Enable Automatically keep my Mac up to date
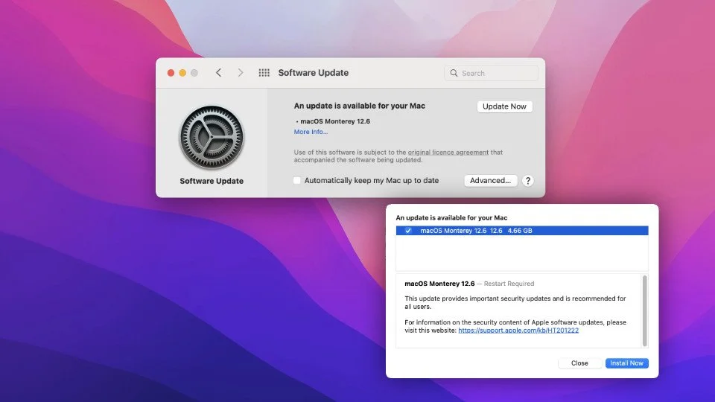 tap(297, 180)
